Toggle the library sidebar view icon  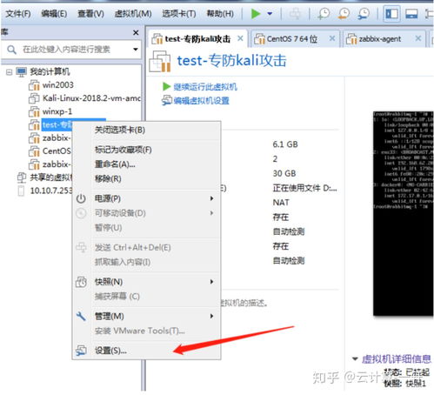tap(391, 14)
